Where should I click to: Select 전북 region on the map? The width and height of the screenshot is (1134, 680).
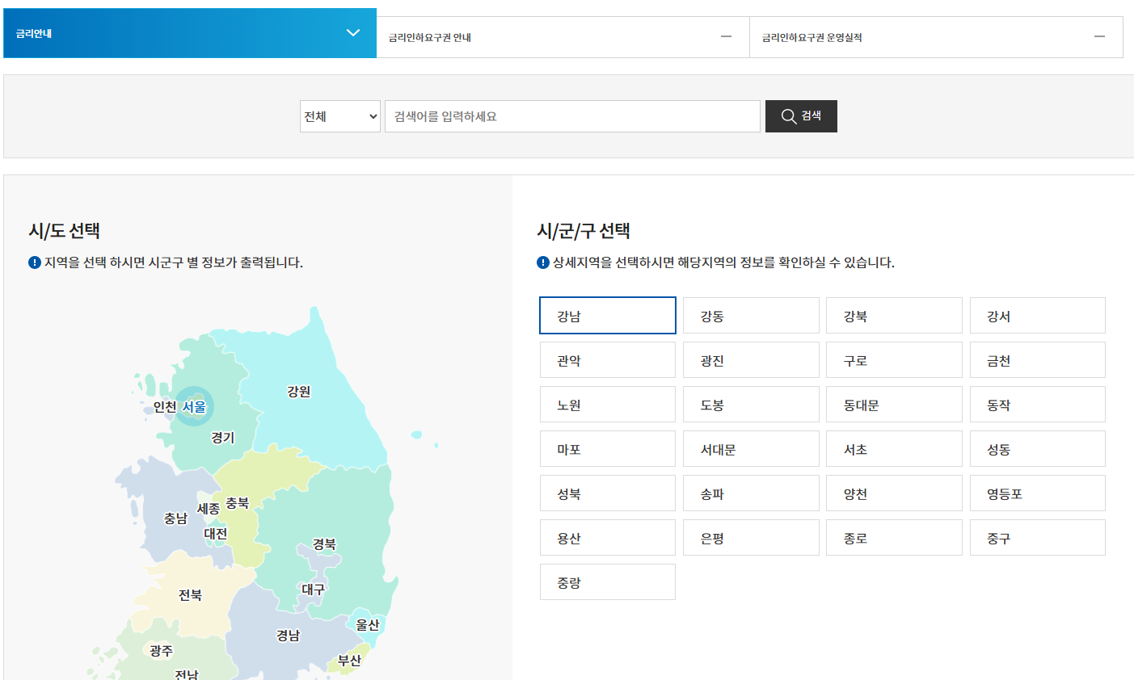(190, 595)
